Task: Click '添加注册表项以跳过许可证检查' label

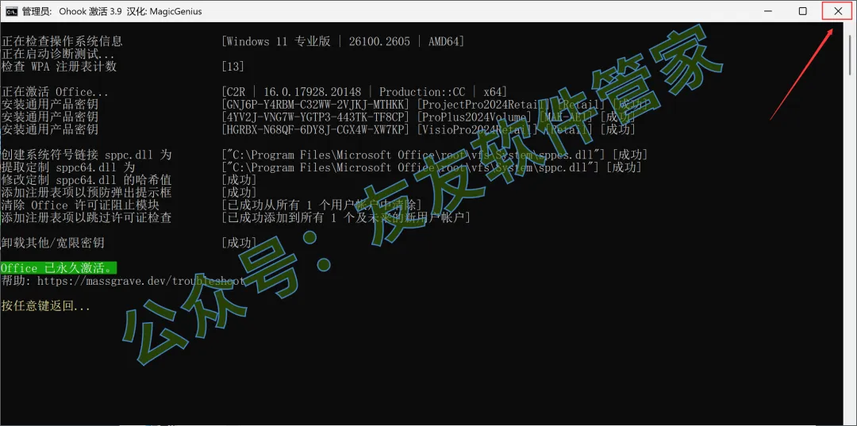Action: pos(86,217)
